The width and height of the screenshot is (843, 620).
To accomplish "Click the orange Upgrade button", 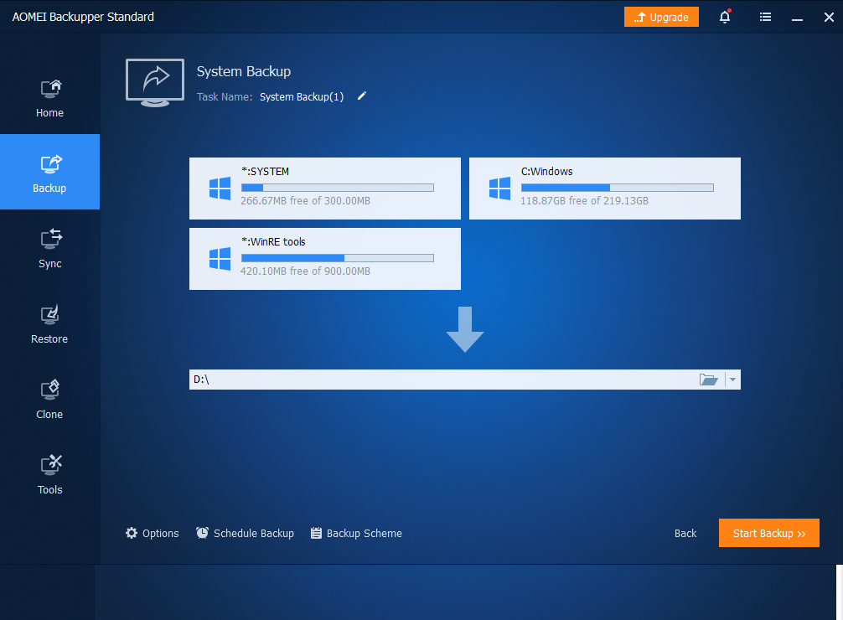I will click(x=661, y=17).
